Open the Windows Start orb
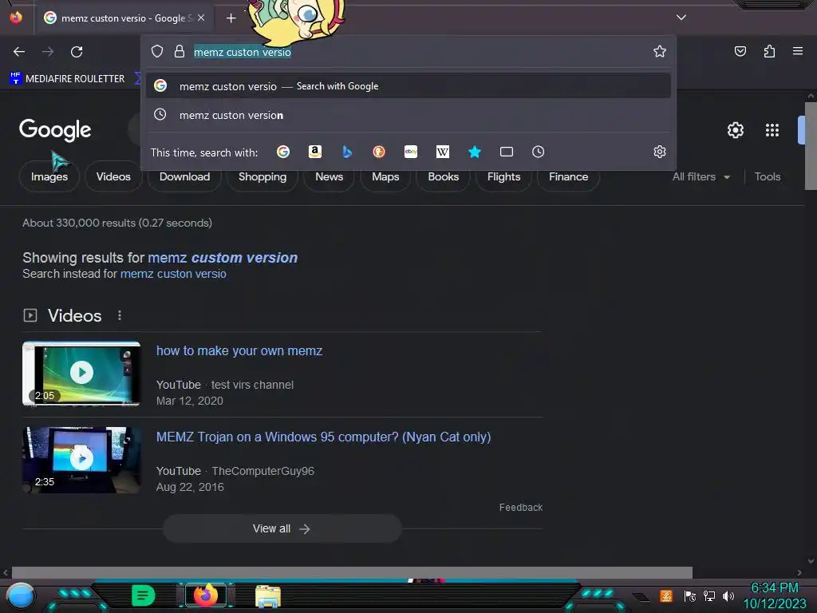The height and width of the screenshot is (613, 817). click(20, 595)
